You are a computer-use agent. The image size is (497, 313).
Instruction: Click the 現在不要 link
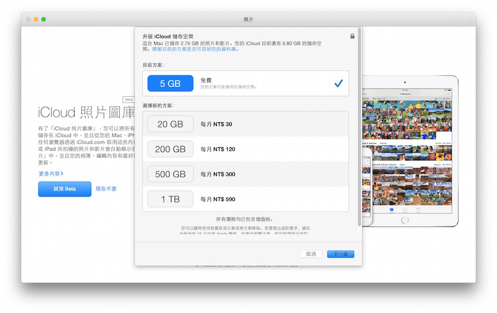coord(106,189)
